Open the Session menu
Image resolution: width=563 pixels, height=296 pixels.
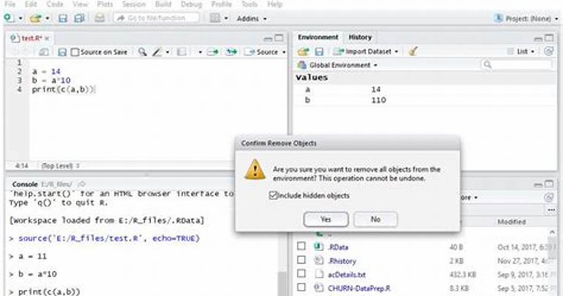coord(134,4)
